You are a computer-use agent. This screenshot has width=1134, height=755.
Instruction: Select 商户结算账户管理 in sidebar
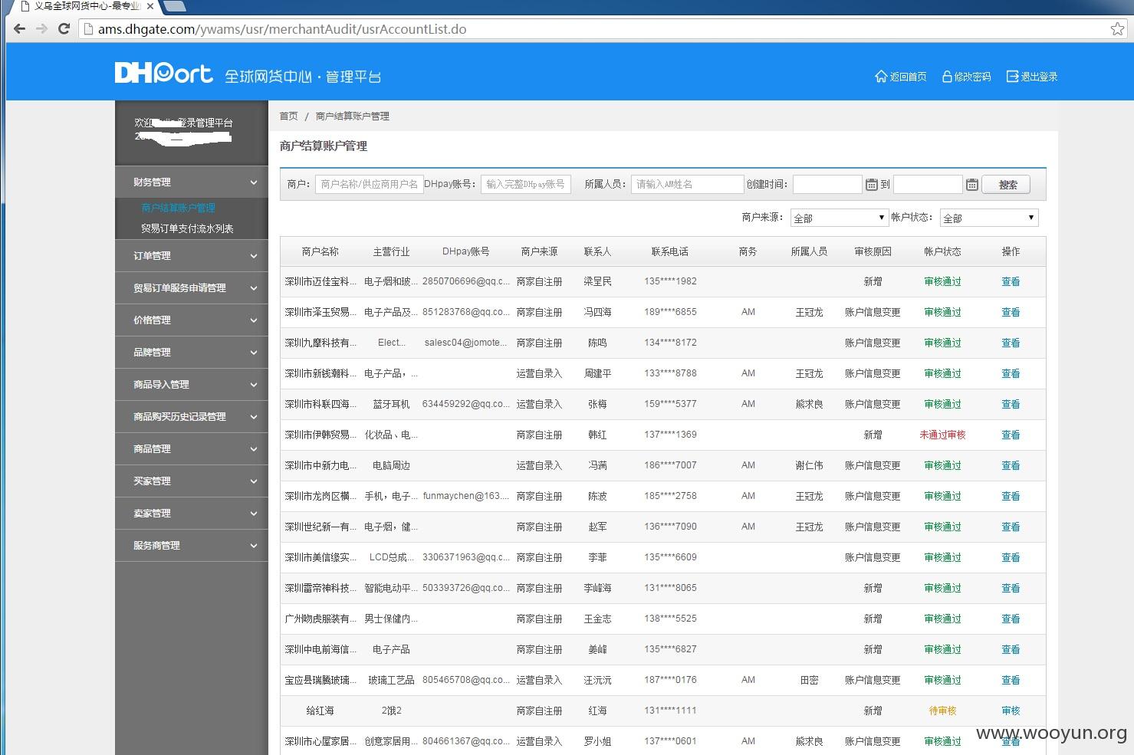tap(178, 208)
